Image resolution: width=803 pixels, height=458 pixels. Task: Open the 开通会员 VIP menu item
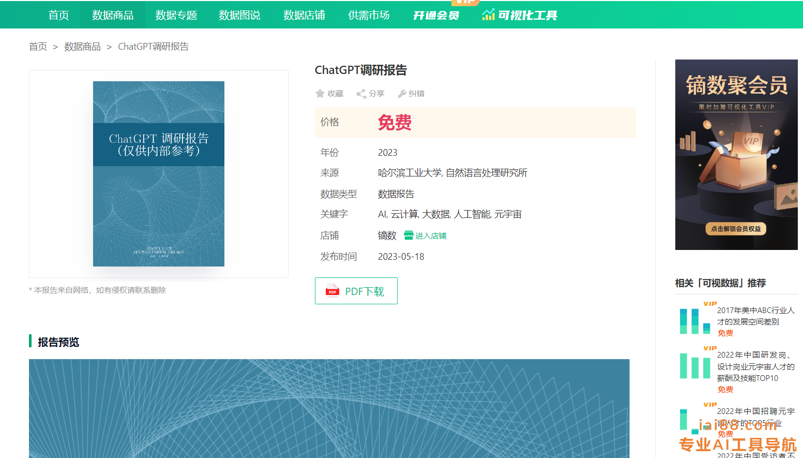(436, 15)
